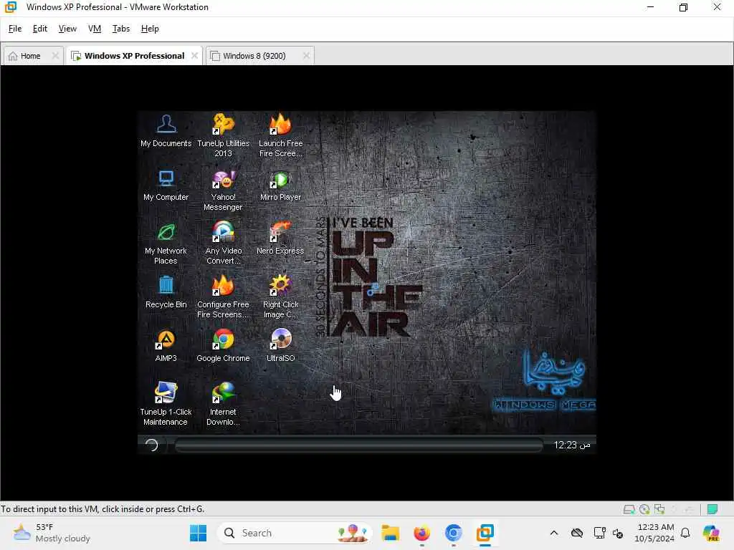Click the CD/DVD drive status icon
This screenshot has width=734, height=550.
click(x=644, y=509)
